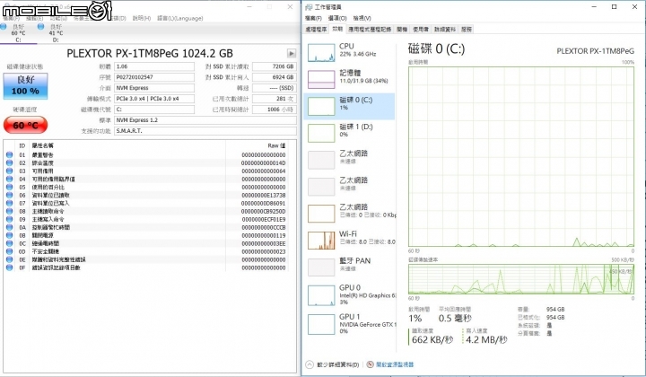Click the 較少詳細資料(D) fewer details button
Viewport: 646px width, 377px height.
pos(338,364)
